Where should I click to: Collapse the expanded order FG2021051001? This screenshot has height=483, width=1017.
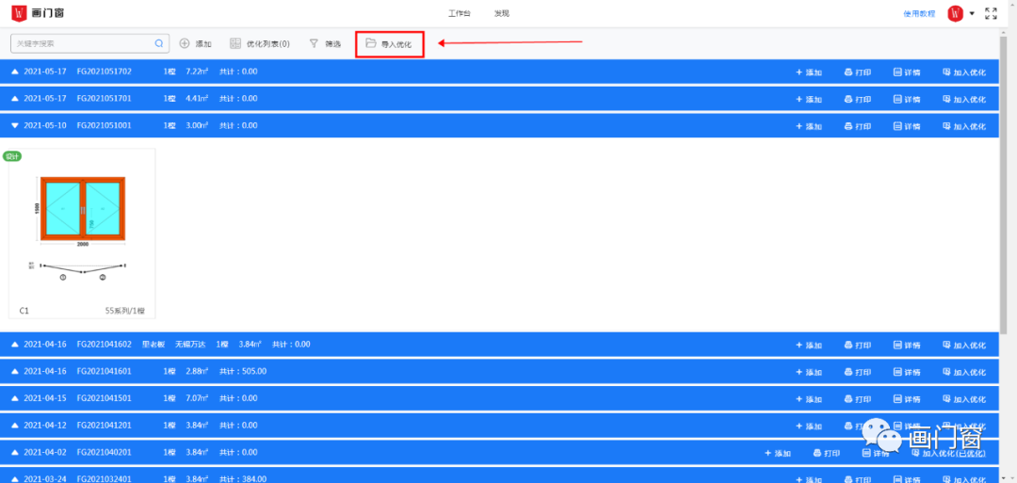(x=15, y=125)
